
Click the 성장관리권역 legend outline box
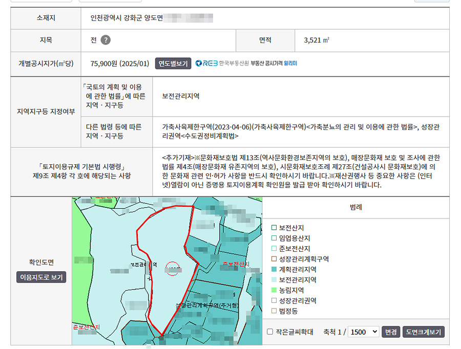[274, 300]
